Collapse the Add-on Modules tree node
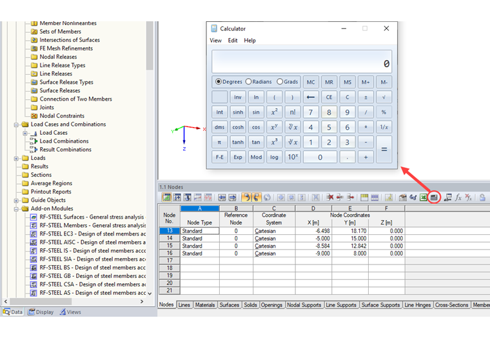This screenshot has width=490, height=338. click(x=16, y=209)
